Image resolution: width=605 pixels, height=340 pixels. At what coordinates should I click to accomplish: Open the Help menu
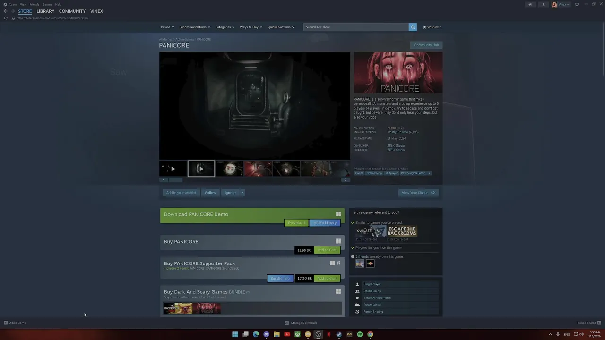(58, 4)
